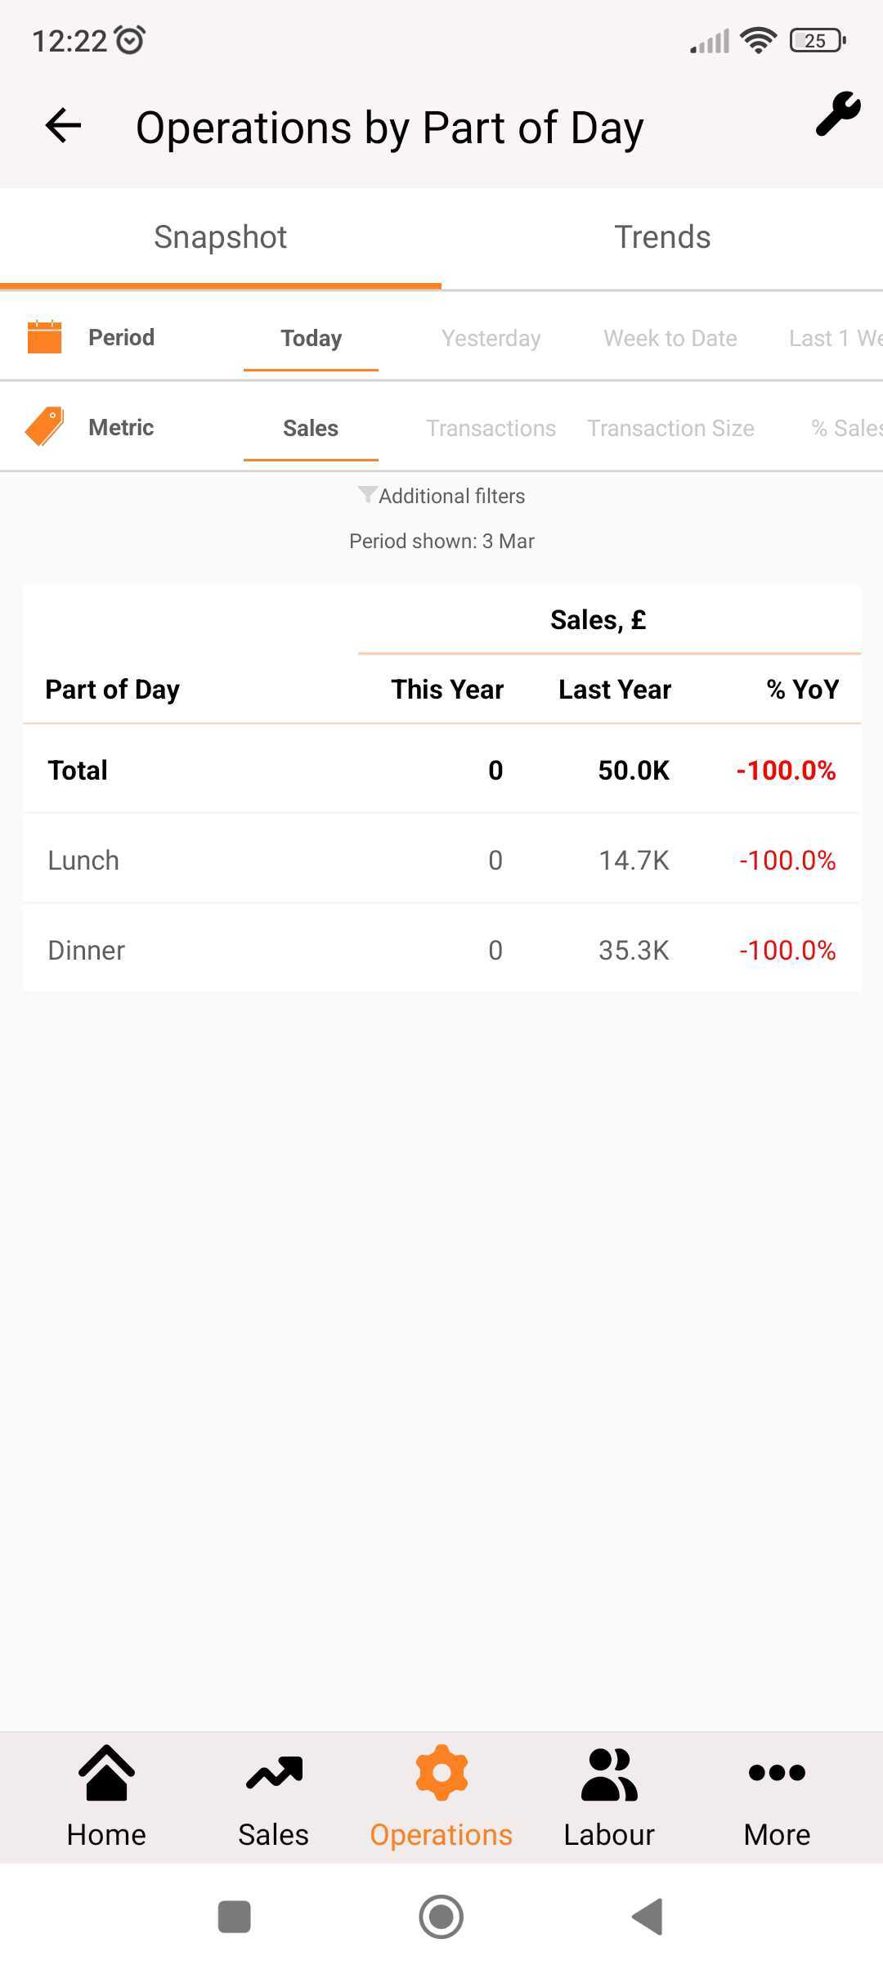Sort by the % YoY column header
Image resolution: width=883 pixels, height=1970 pixels.
[x=803, y=690]
